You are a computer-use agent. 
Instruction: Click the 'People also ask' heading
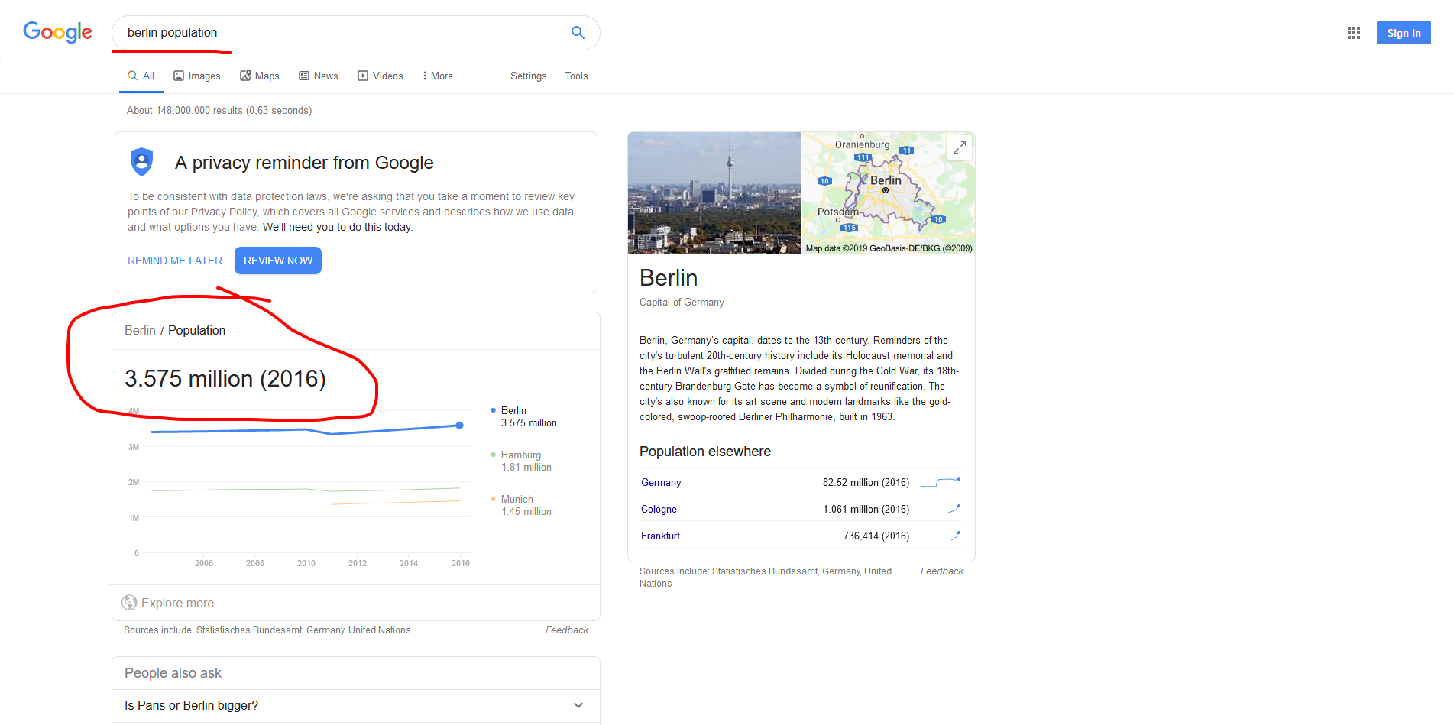(x=173, y=672)
